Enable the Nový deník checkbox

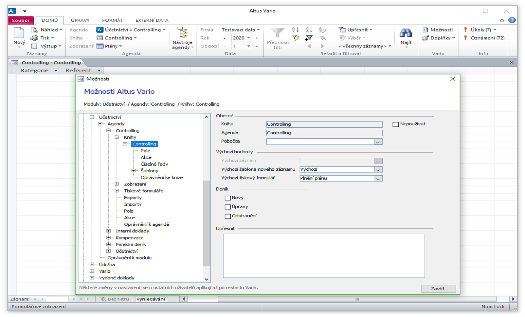tap(228, 198)
